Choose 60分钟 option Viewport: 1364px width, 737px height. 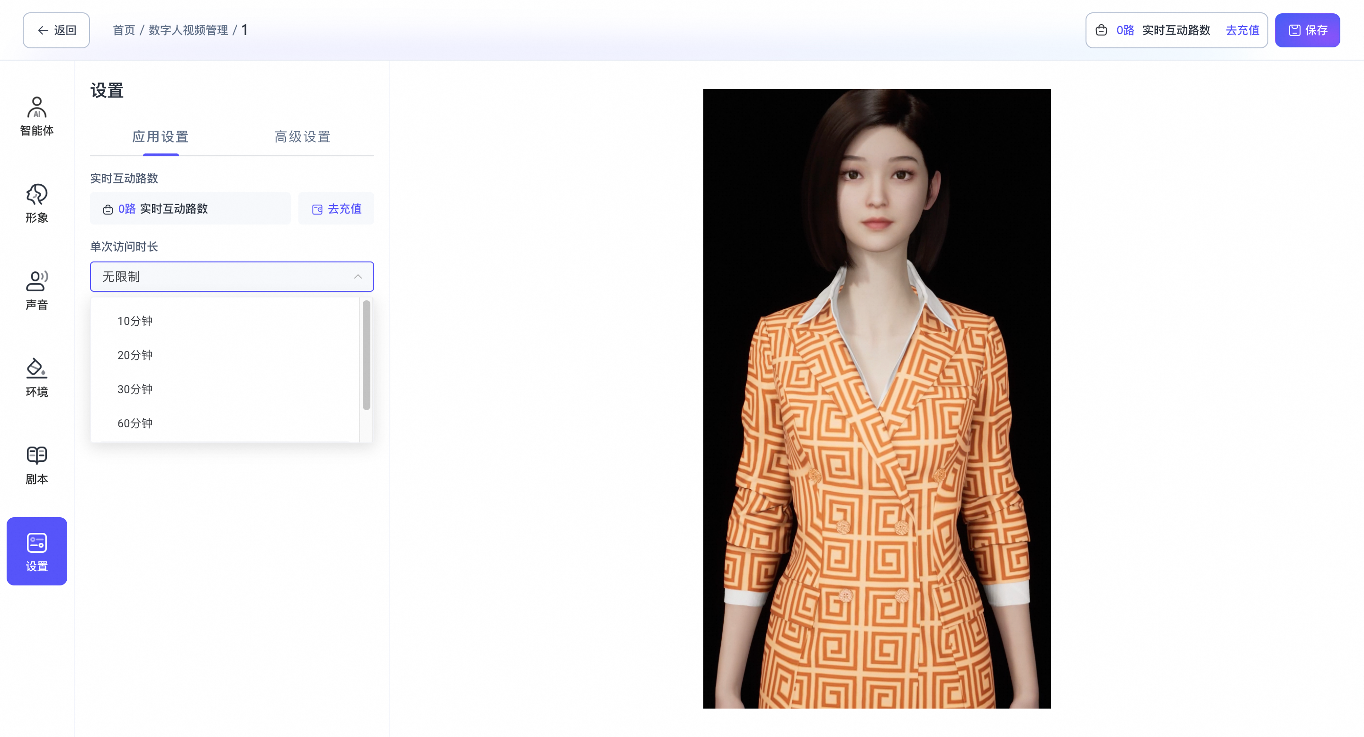tap(225, 423)
